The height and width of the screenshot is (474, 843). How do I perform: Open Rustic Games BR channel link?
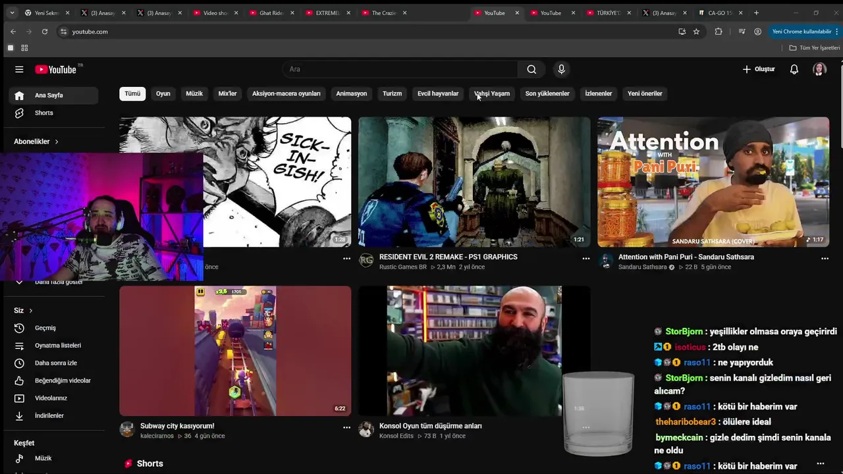coord(403,267)
